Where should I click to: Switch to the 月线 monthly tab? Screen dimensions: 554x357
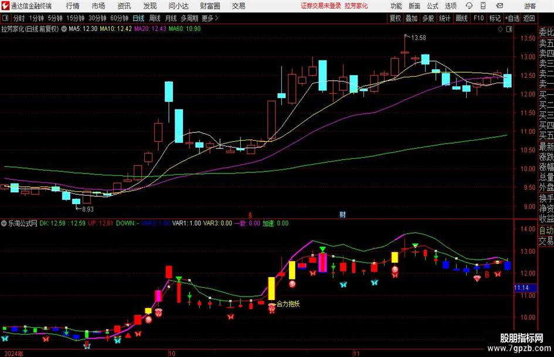pos(171,18)
